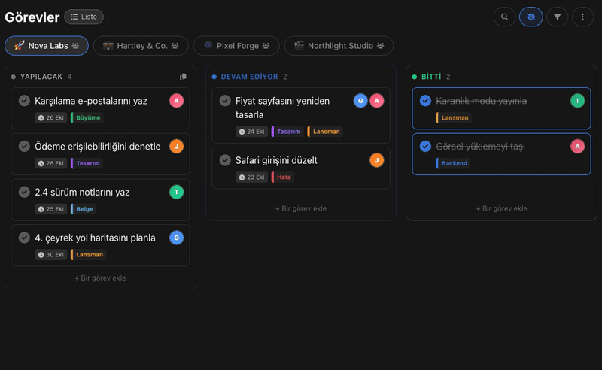The width and height of the screenshot is (602, 370).
Task: Uncheck 'Karanlık modu yayınla' completed task
Action: pyautogui.click(x=425, y=101)
